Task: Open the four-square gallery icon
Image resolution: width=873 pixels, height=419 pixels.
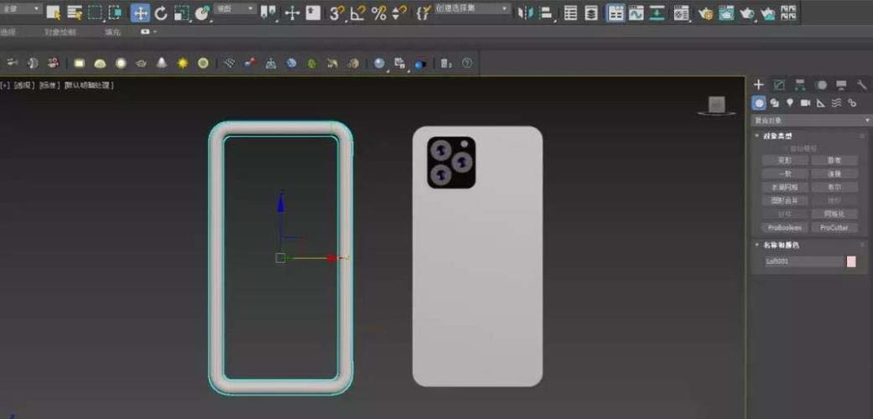Action: pos(788,13)
